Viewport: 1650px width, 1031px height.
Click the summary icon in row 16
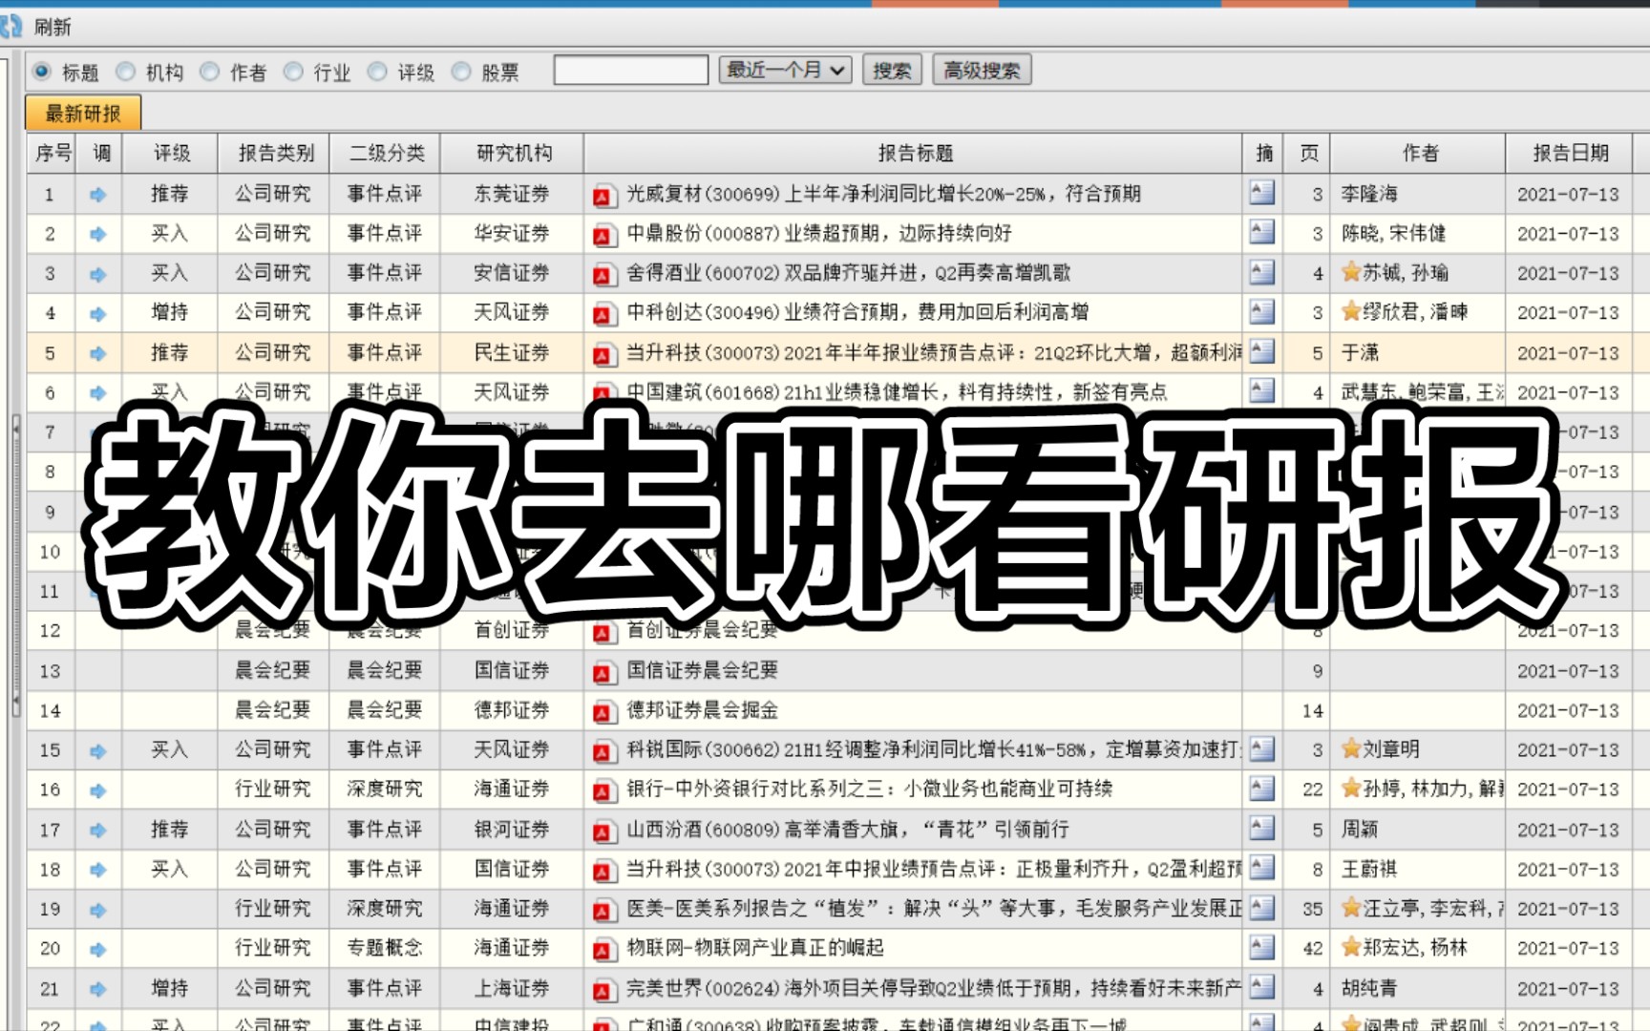coord(1261,788)
